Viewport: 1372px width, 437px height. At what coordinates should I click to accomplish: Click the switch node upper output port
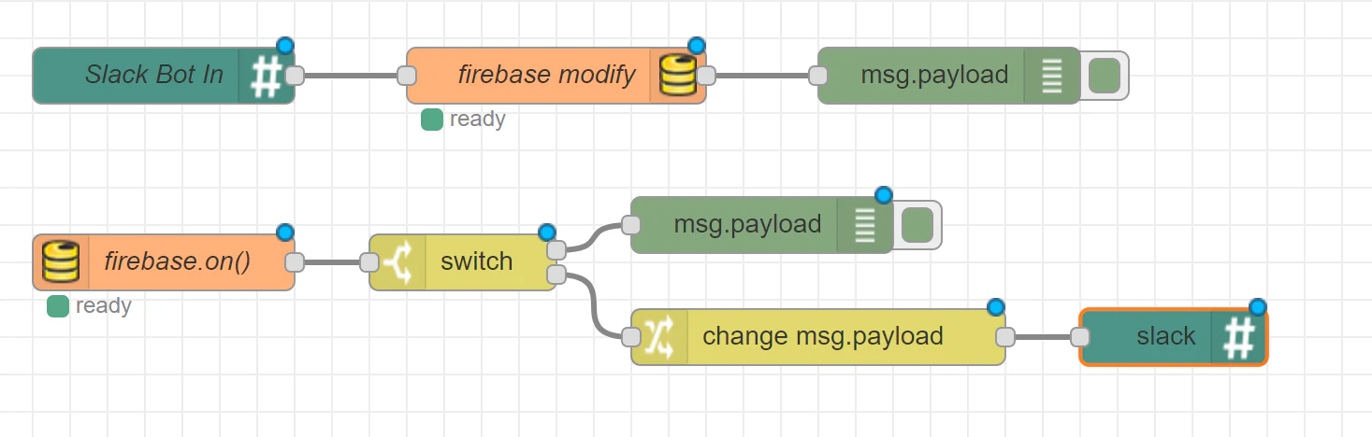556,250
